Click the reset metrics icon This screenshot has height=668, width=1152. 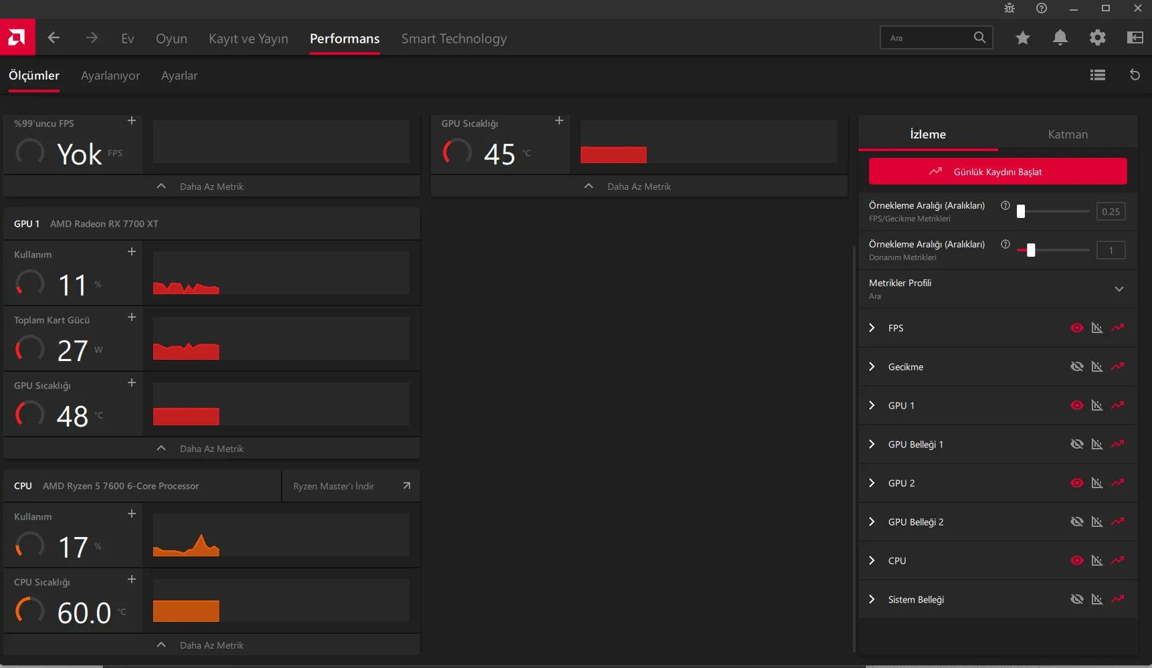click(1135, 75)
